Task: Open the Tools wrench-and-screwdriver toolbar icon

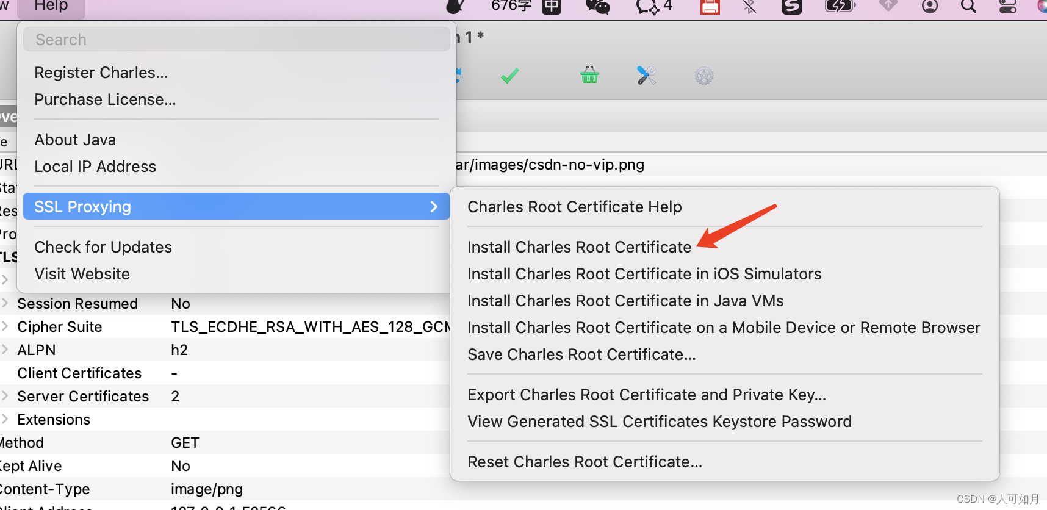Action: (x=646, y=75)
